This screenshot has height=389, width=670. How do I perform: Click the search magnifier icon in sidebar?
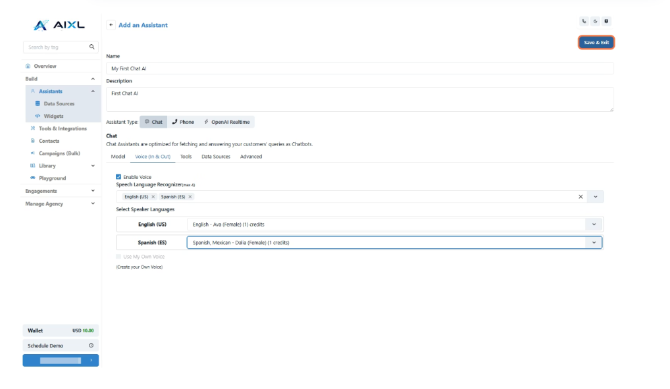coord(92,47)
